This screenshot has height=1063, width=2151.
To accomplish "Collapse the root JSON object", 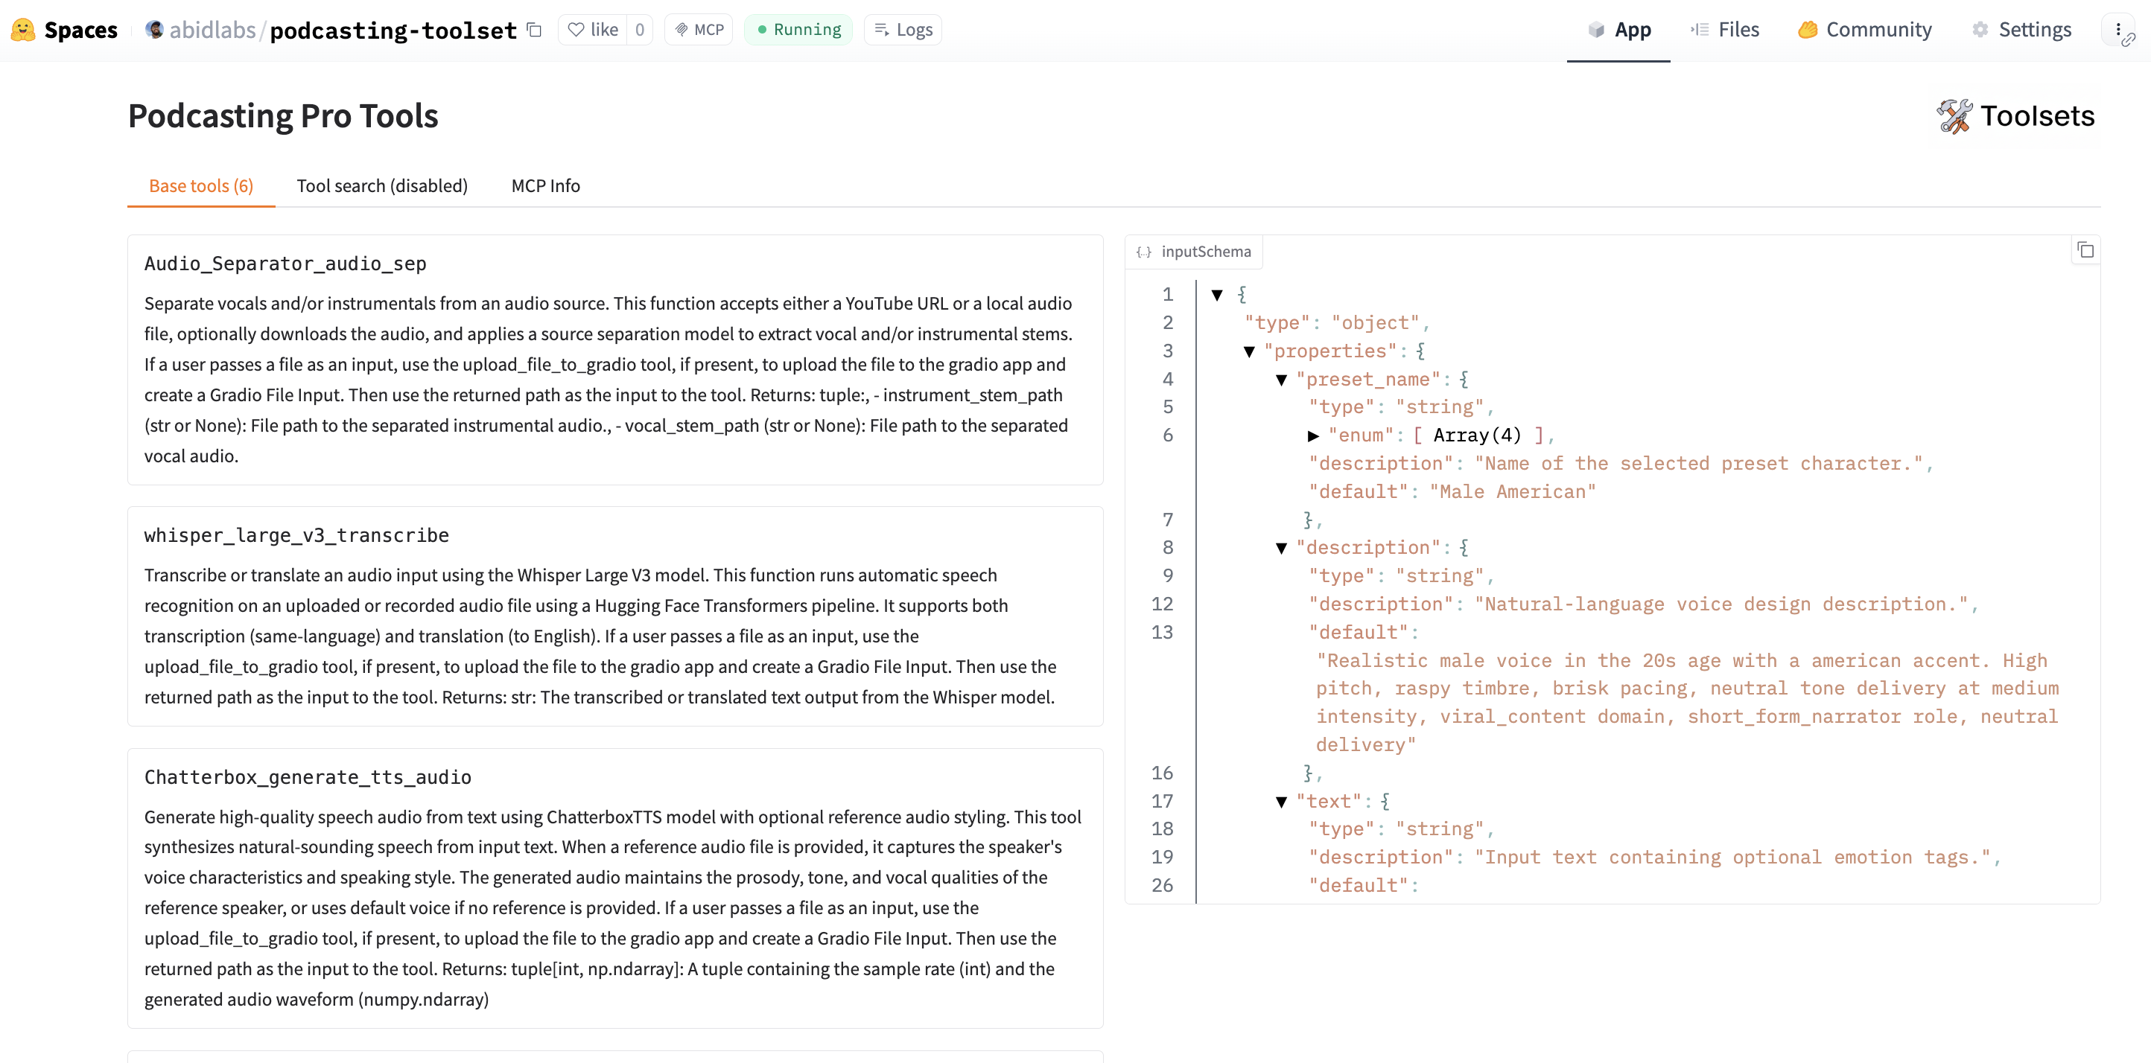I will [x=1218, y=295].
